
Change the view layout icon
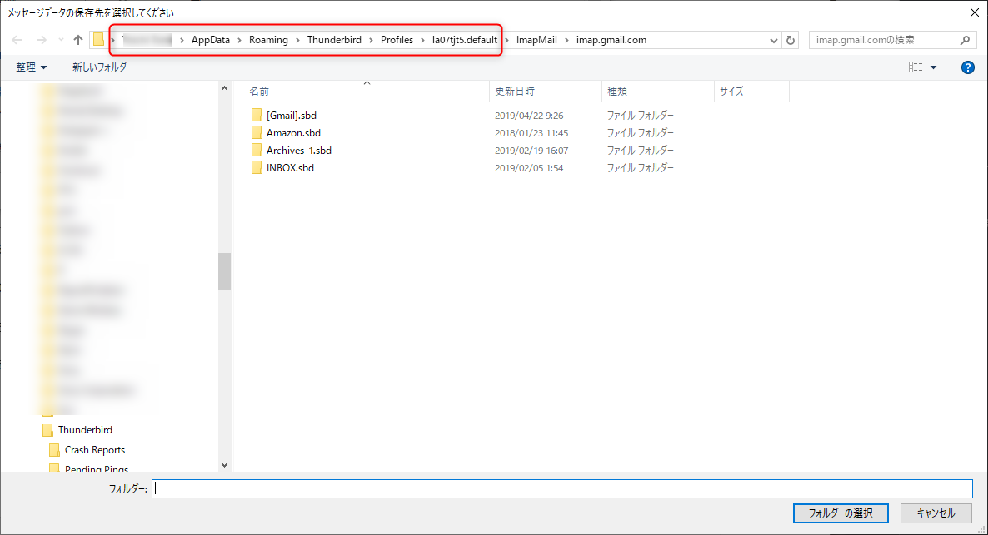(916, 67)
